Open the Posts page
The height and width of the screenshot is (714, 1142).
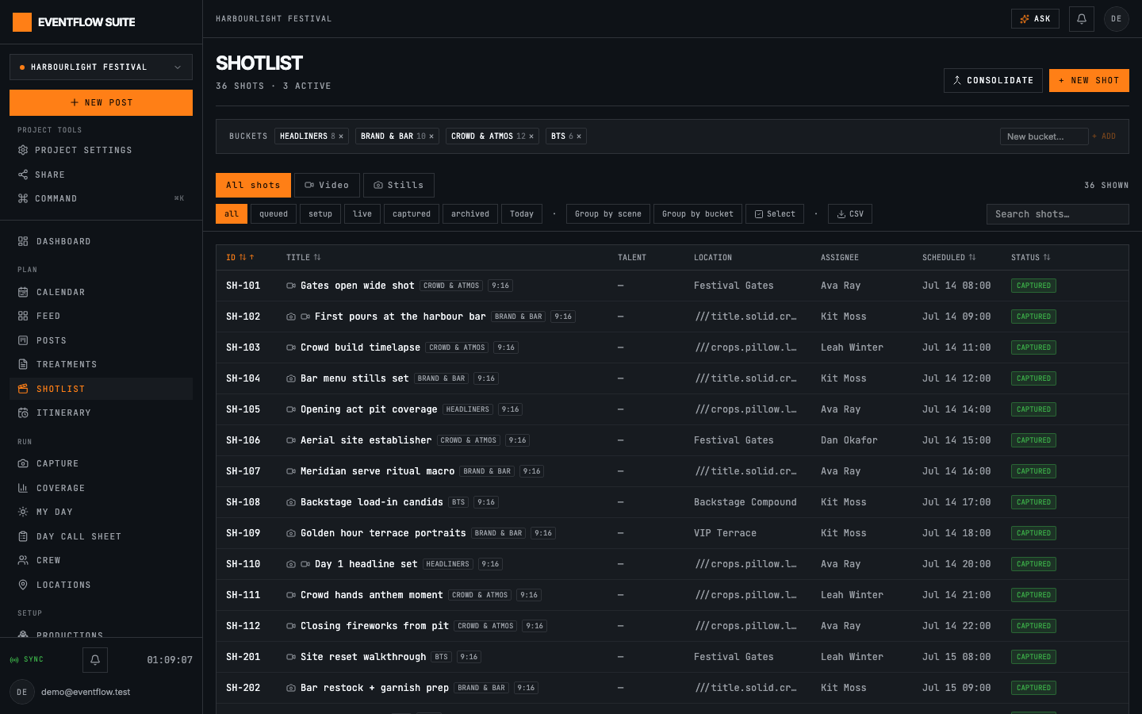(101, 340)
